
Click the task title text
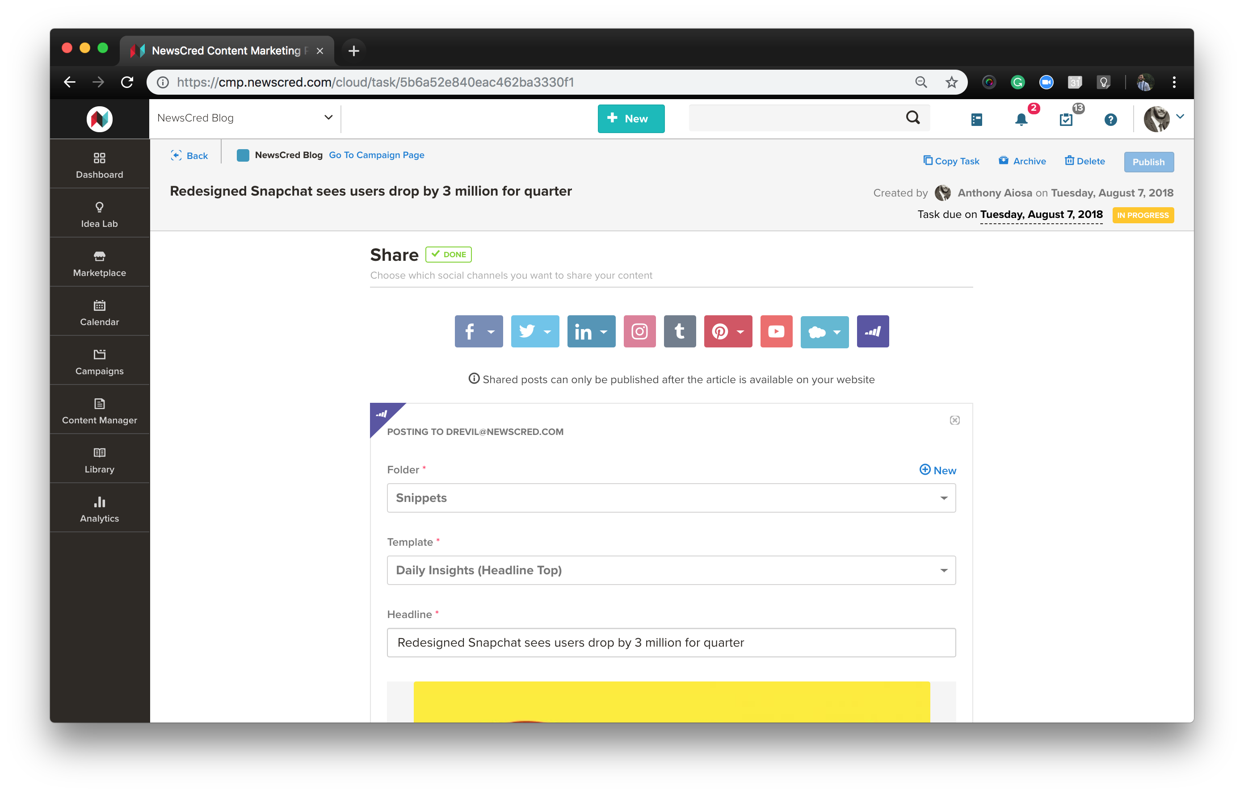click(x=370, y=191)
